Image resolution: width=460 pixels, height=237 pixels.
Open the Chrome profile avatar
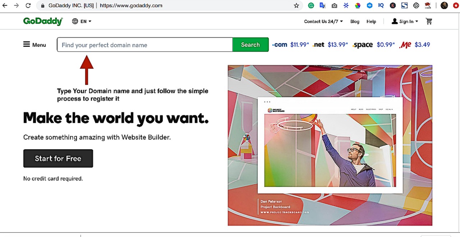[444, 5]
